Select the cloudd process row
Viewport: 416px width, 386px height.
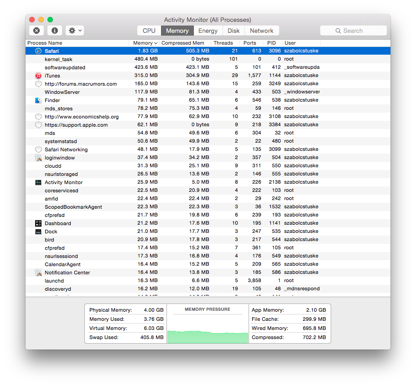point(208,166)
